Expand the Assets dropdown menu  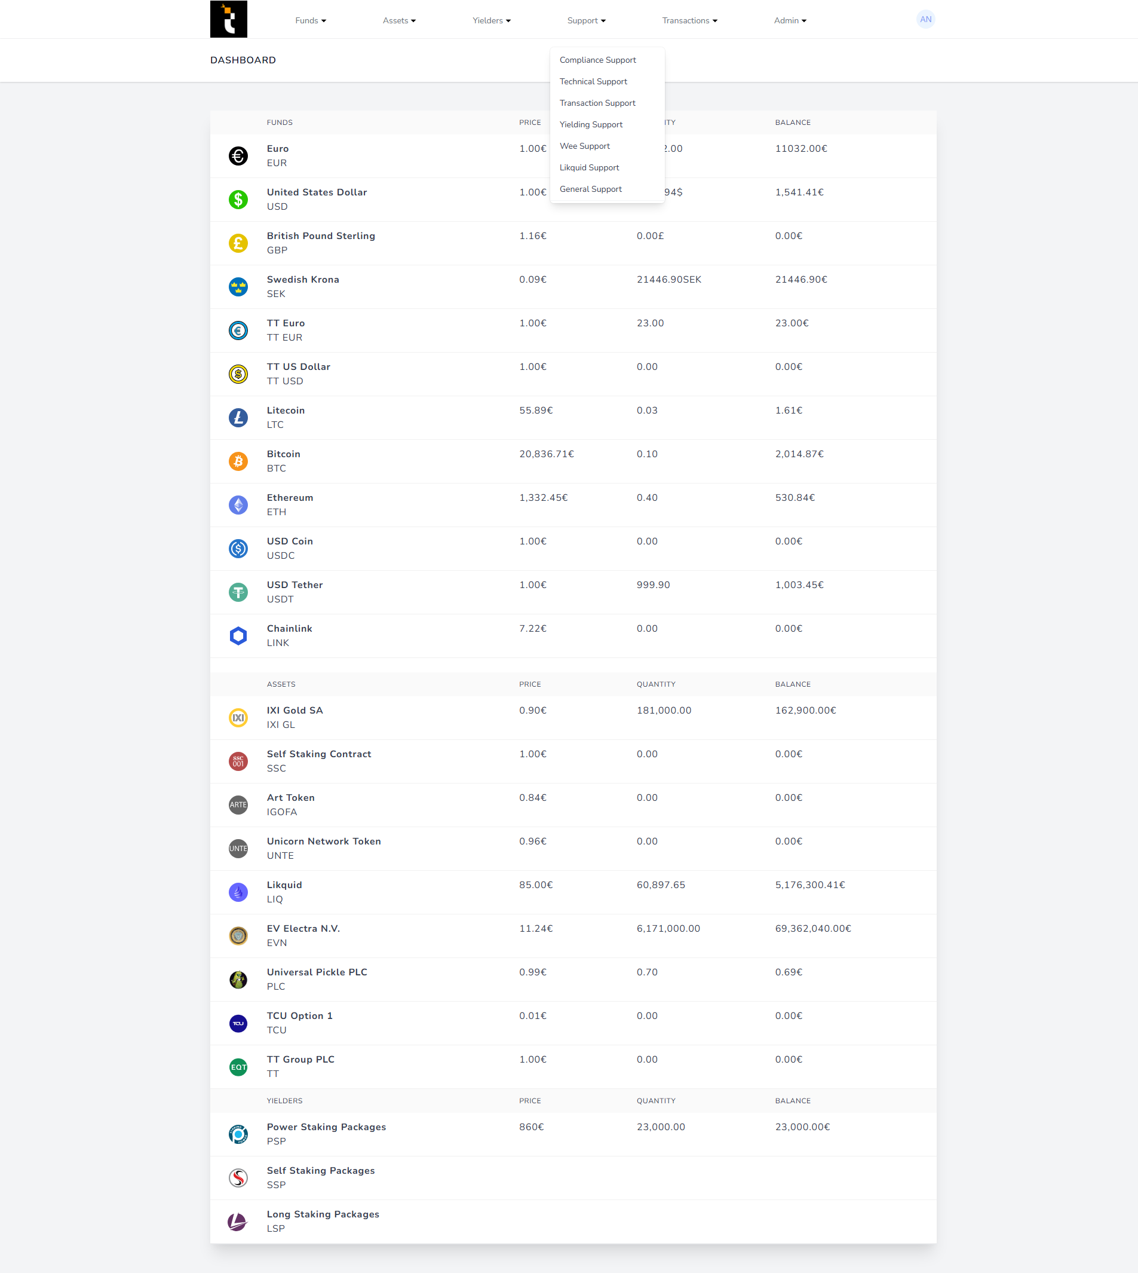point(400,21)
